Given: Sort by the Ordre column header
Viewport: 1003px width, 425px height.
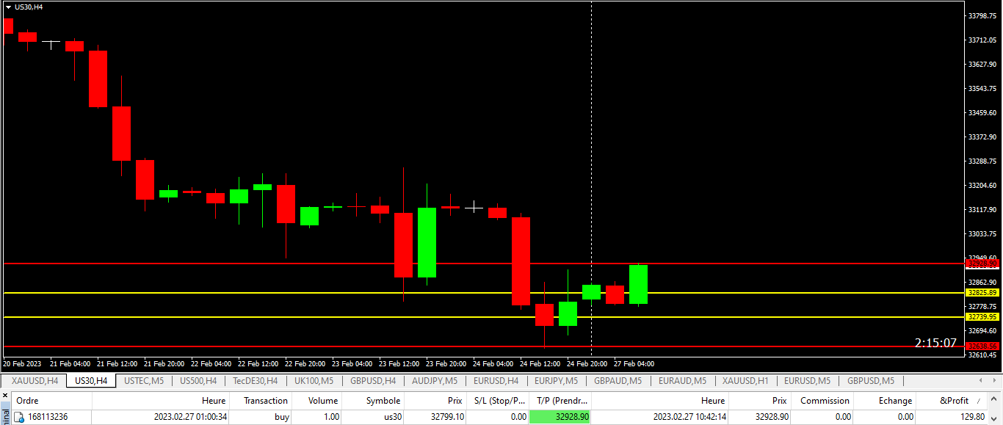Looking at the screenshot, I should click(51, 401).
